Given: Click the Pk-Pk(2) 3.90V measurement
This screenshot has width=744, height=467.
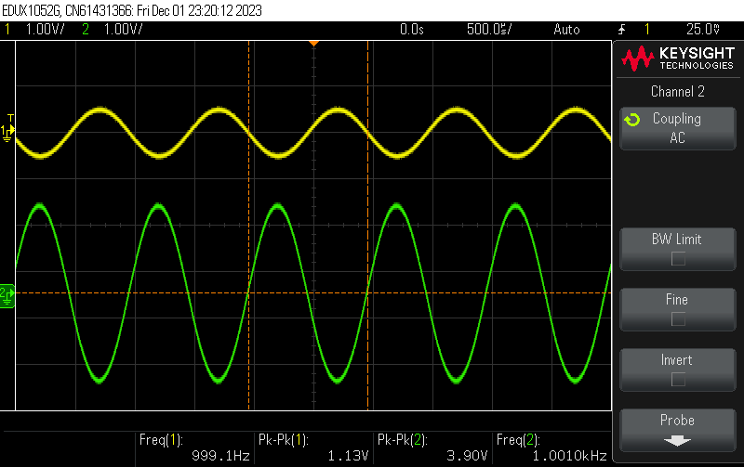Looking at the screenshot, I should 432,448.
